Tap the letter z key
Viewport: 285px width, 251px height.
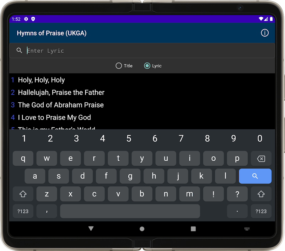47,194
